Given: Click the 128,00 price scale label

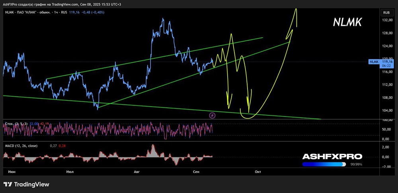Looking at the screenshot, I should (x=387, y=33).
